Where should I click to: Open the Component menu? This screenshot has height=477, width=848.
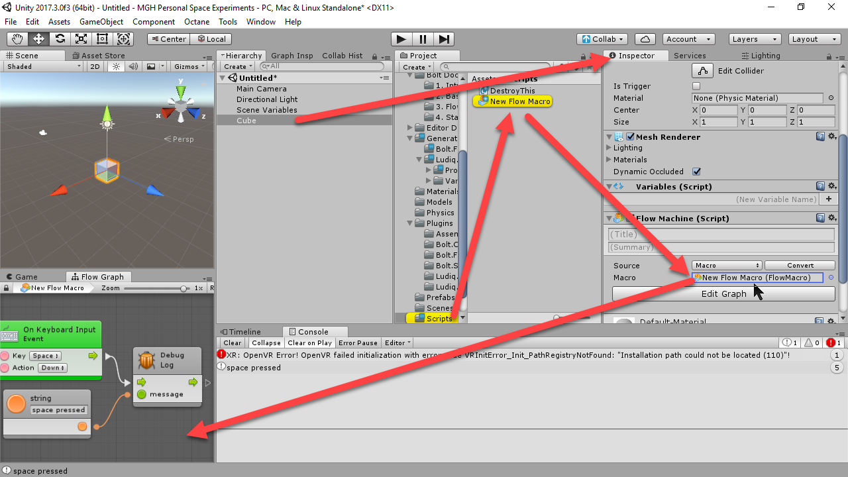click(x=154, y=22)
